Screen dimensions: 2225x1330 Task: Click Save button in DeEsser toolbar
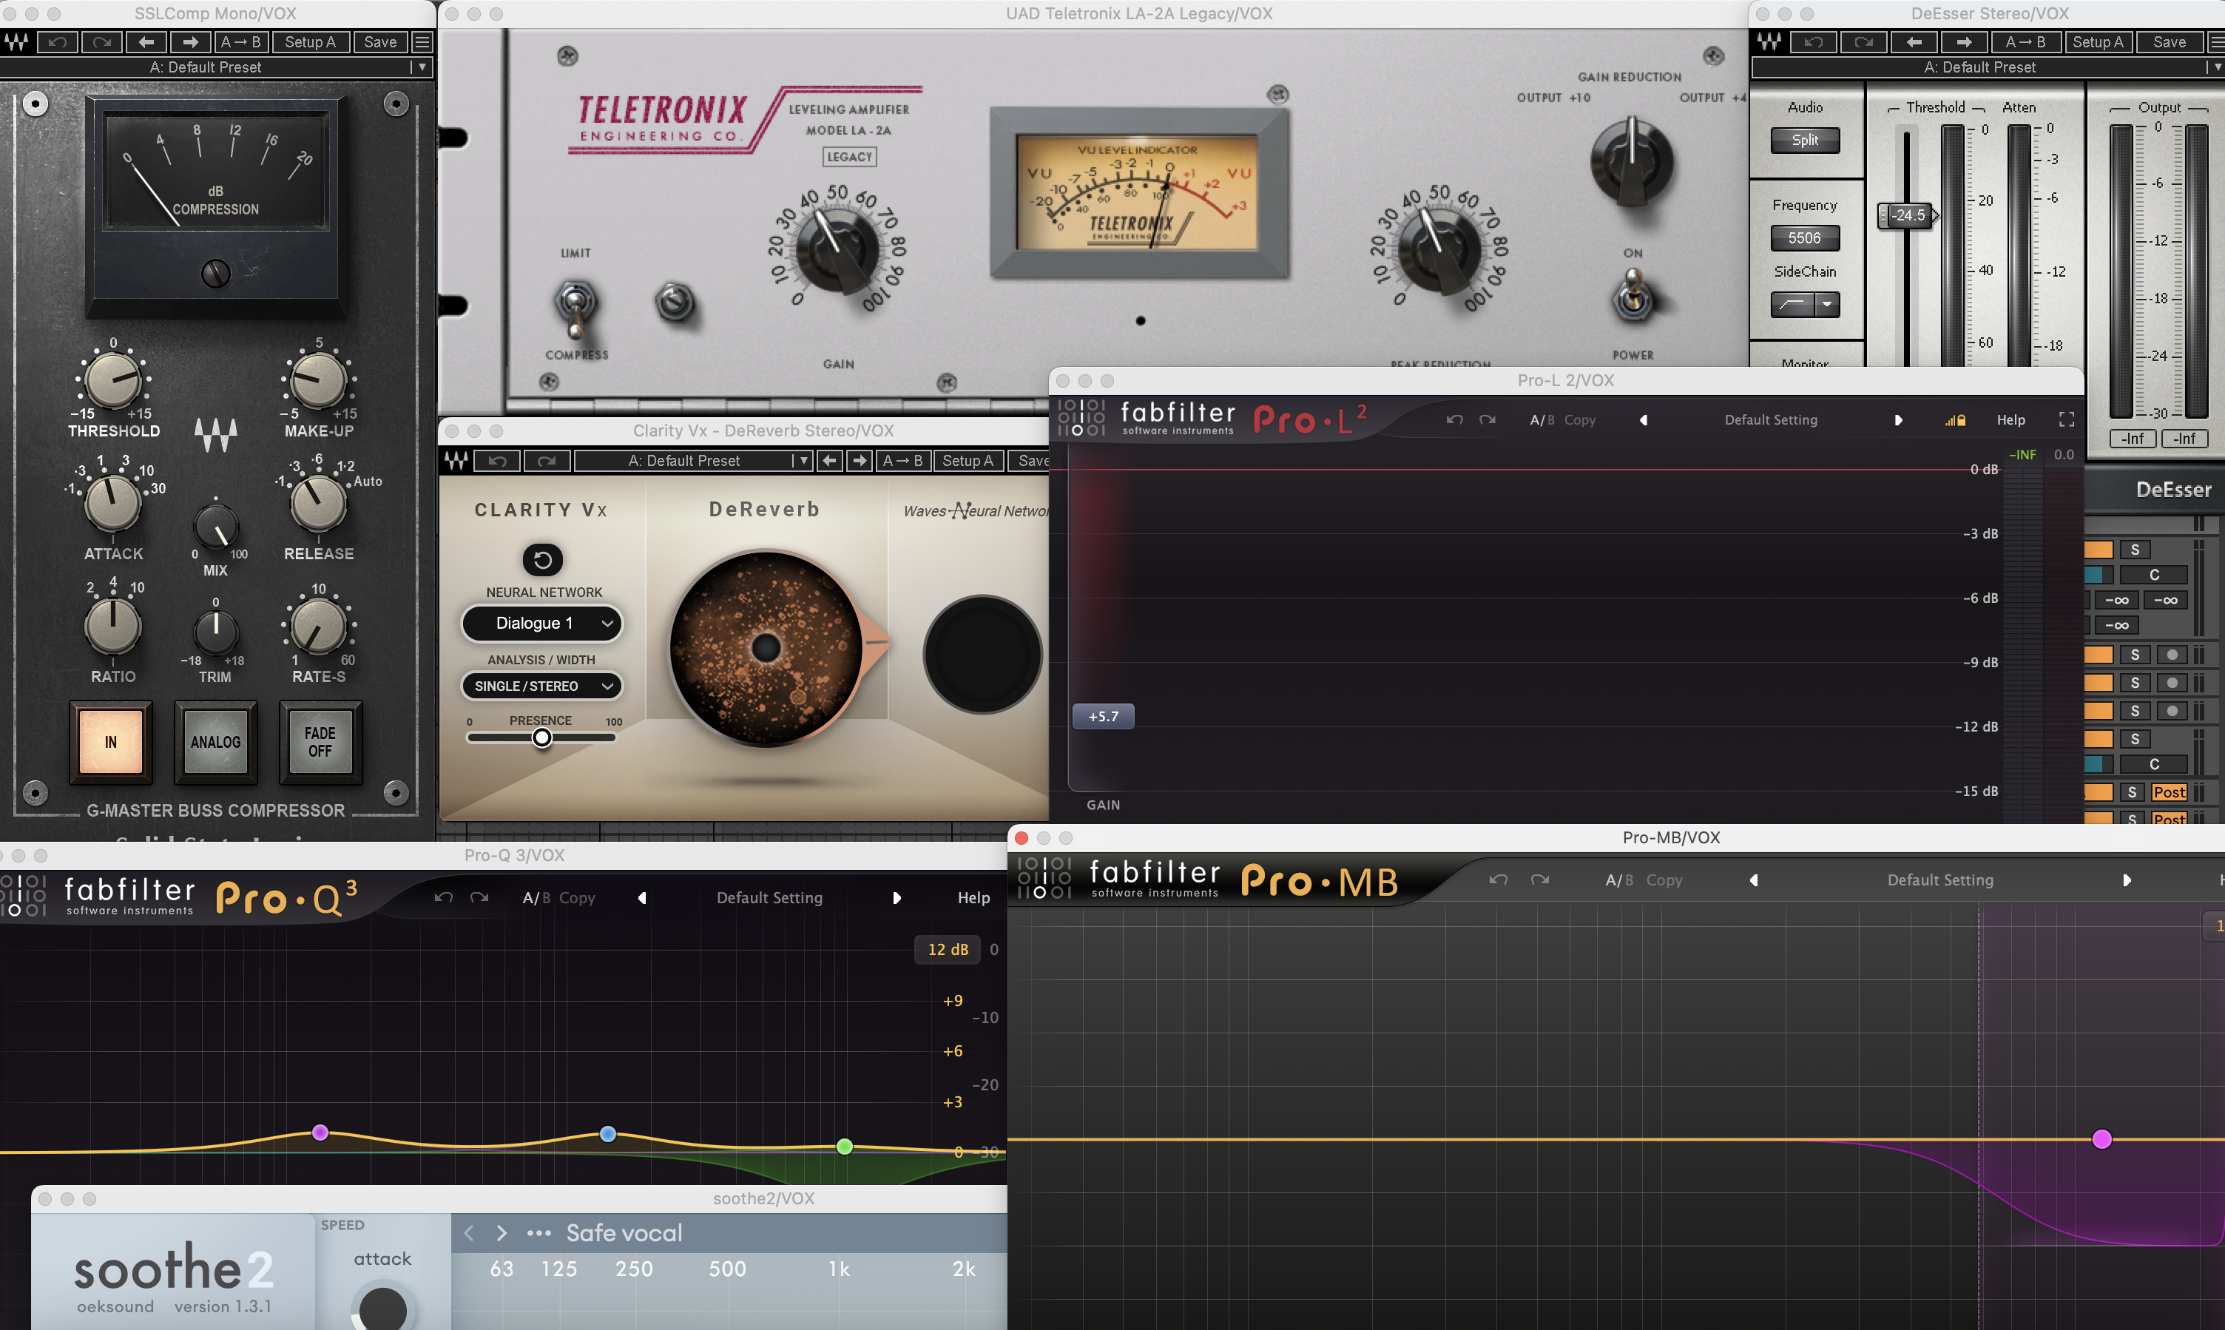2169,42
